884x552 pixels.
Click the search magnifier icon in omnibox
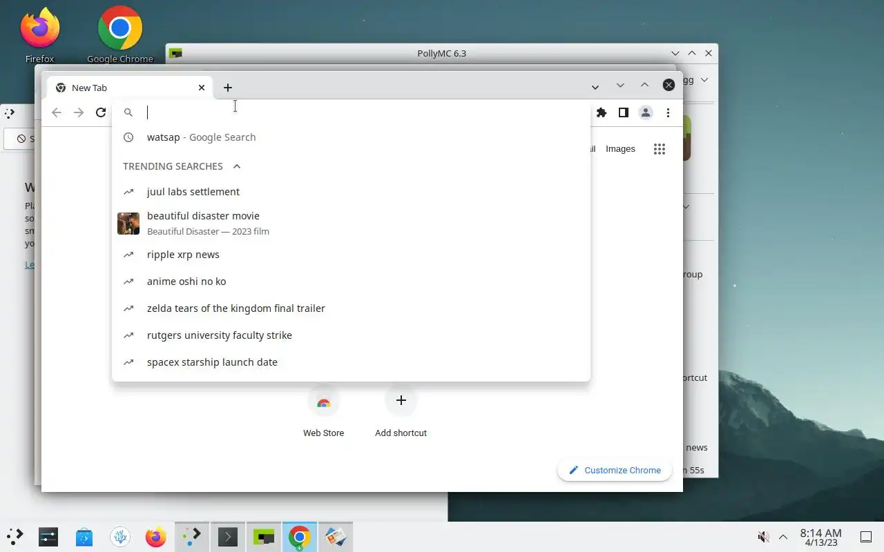tap(128, 112)
